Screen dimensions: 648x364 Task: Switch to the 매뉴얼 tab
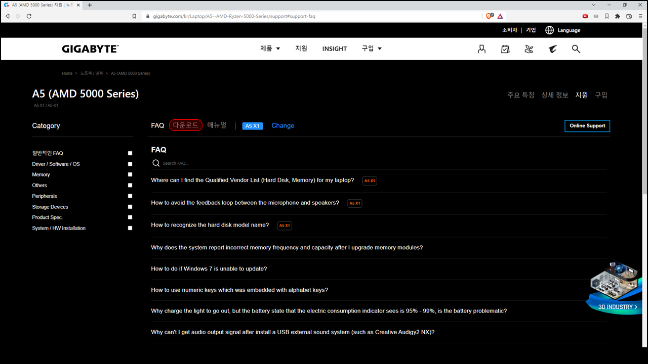(217, 125)
